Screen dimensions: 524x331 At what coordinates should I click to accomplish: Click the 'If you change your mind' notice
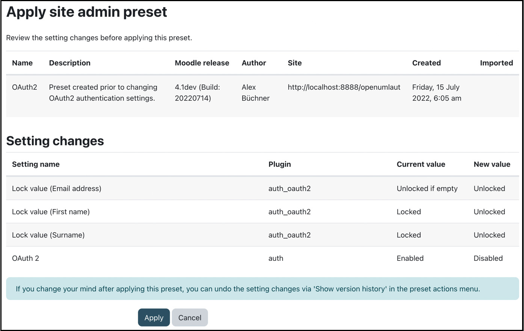pyautogui.click(x=262, y=289)
